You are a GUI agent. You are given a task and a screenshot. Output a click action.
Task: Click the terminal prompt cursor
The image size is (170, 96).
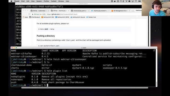[x=47, y=85]
